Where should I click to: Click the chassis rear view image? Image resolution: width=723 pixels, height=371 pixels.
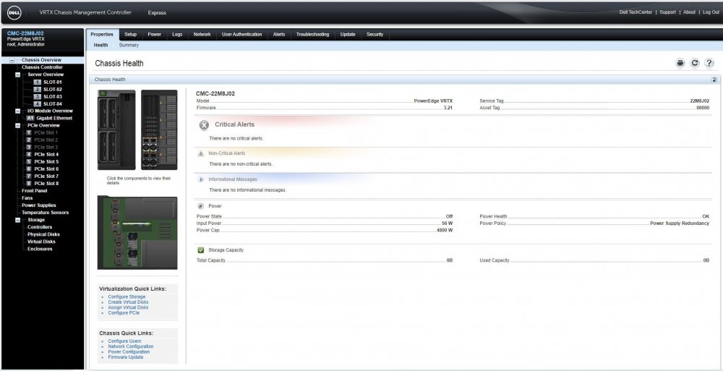coord(159,129)
